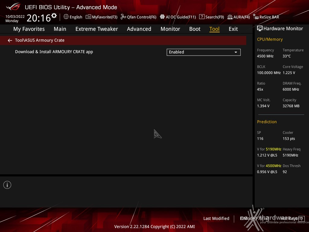The width and height of the screenshot is (309, 232).
Task: Open Boot tab
Action: pos(195,29)
